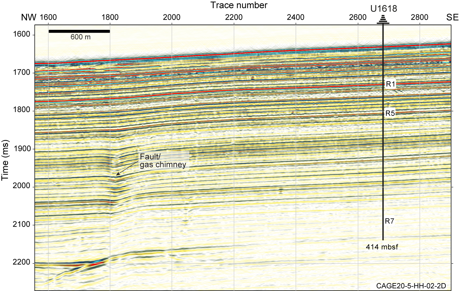Click the 414 mbsf depth label

coord(382,247)
